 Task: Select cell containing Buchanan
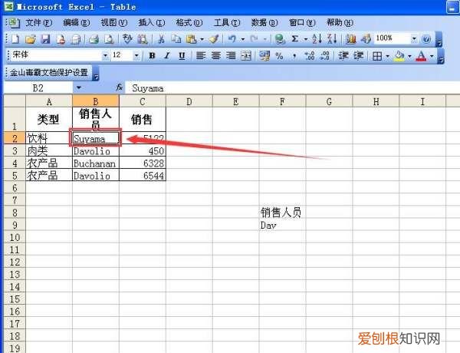click(x=96, y=163)
